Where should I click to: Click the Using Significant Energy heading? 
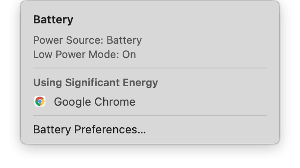coord(95,83)
